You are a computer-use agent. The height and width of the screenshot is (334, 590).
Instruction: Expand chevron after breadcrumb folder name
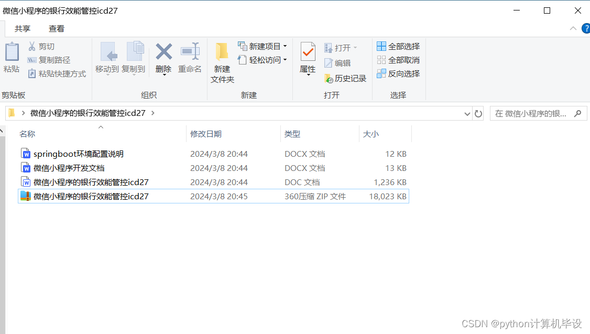[x=153, y=113]
